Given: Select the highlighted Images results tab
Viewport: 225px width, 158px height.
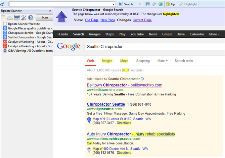Looking at the screenshot, I should click(107, 61).
